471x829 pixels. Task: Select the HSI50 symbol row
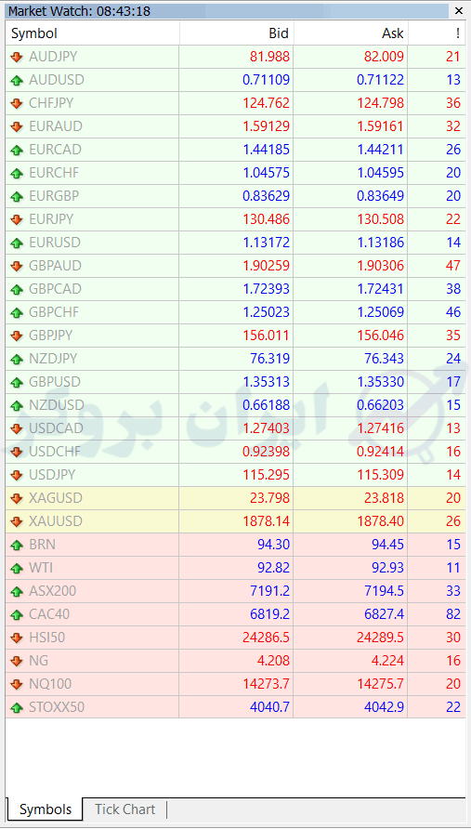(x=235, y=638)
